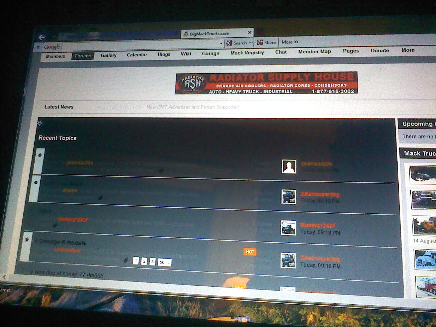This screenshot has width=436, height=327.
Task: Click the Google toolbar Search button
Action: (x=237, y=43)
